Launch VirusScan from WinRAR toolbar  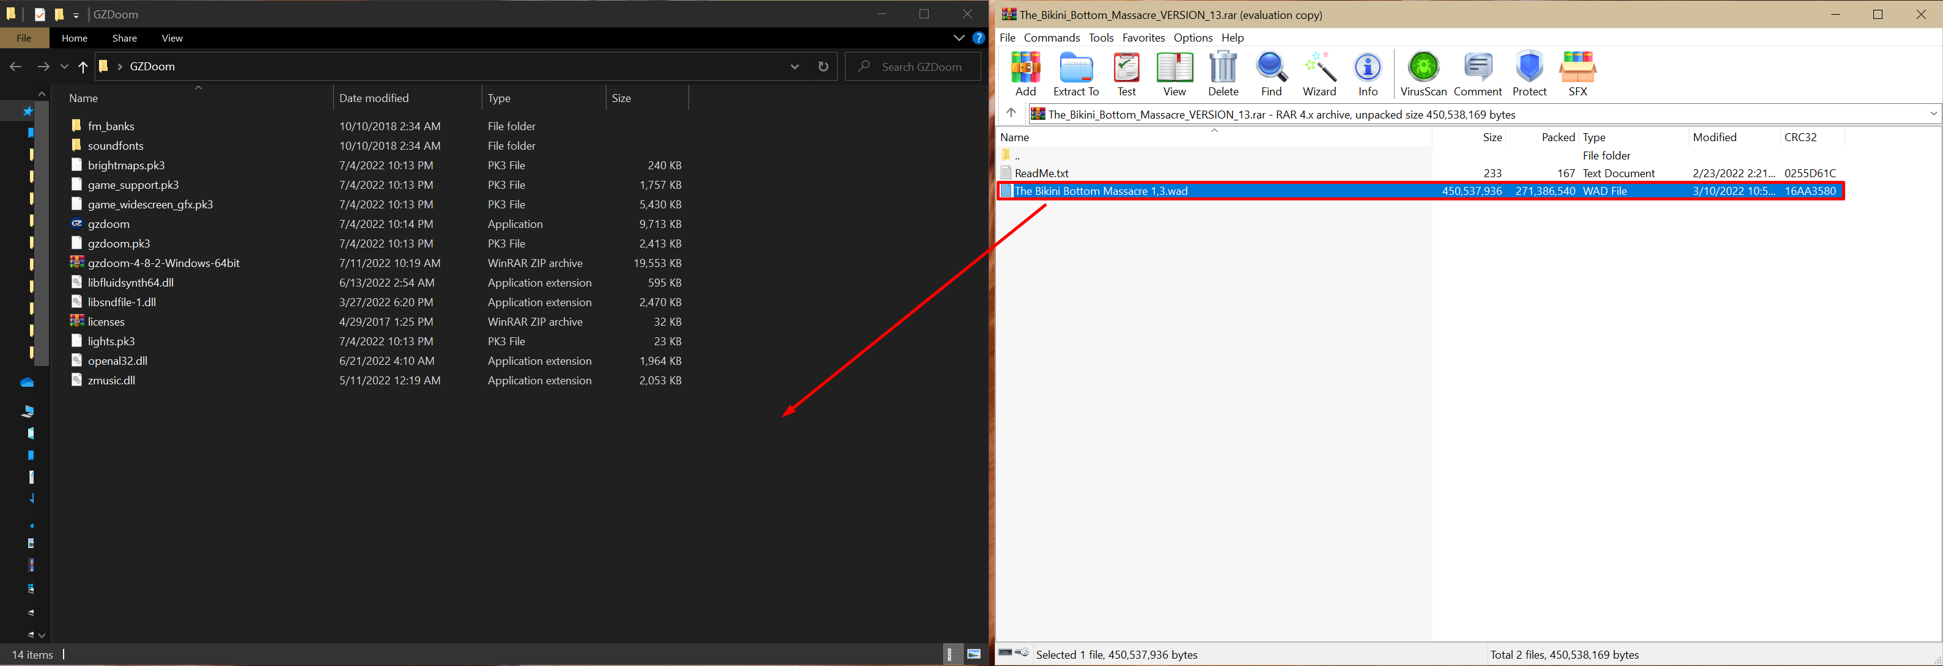[x=1423, y=74]
